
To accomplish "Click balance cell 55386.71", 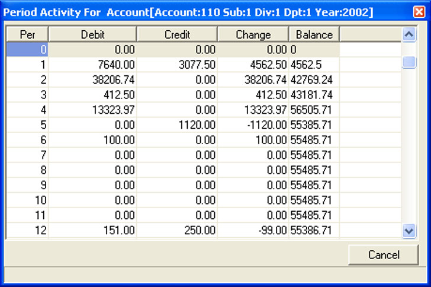I will [314, 230].
